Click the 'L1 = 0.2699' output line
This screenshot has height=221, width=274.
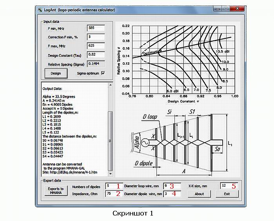tap(52, 116)
